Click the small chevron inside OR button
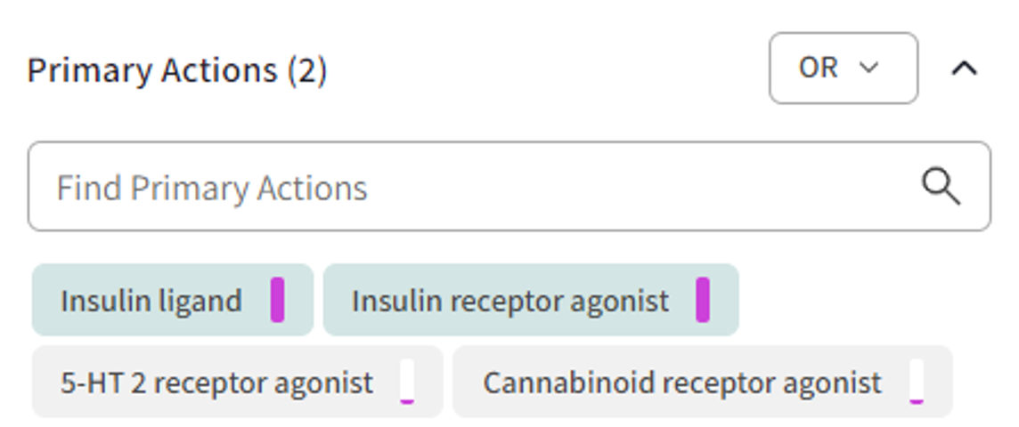The height and width of the screenshot is (427, 1019). tap(869, 68)
